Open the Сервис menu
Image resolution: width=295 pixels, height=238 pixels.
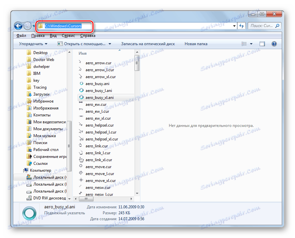coord(68,36)
